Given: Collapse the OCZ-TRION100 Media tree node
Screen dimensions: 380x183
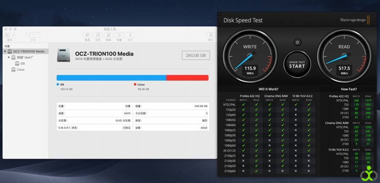Looking at the screenshot, I should click(5, 51).
